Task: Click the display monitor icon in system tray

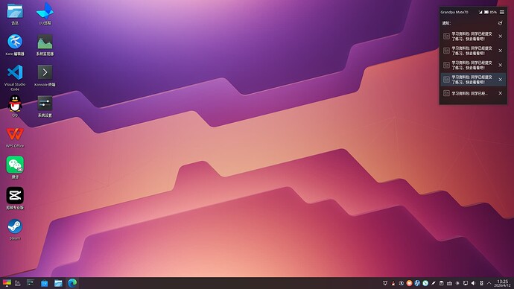Action: [466, 283]
